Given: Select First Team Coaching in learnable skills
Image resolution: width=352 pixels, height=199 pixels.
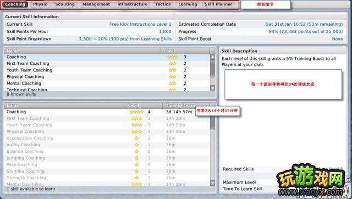Looking at the screenshot, I should click(107, 118).
